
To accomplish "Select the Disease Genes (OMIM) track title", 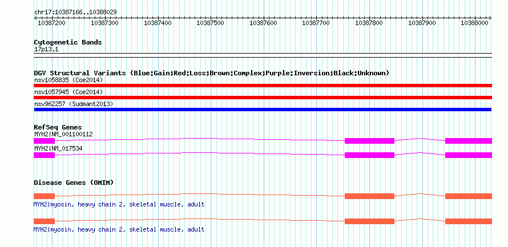I will [74, 183].
